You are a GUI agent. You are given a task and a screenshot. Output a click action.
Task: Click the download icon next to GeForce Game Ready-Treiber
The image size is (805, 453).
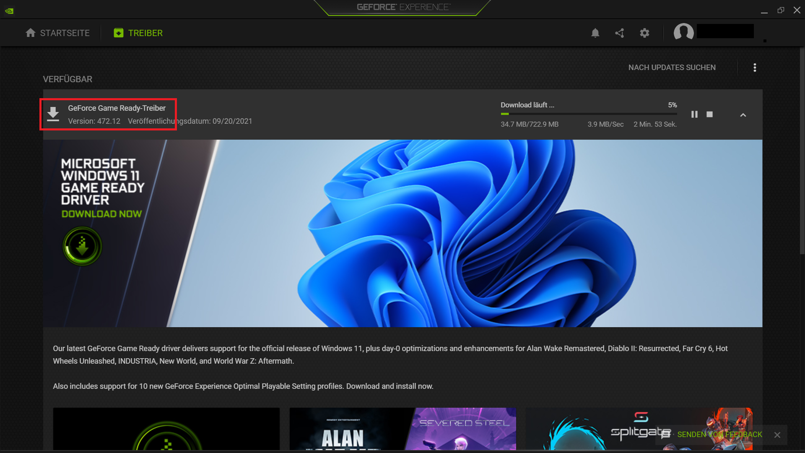[x=53, y=114]
